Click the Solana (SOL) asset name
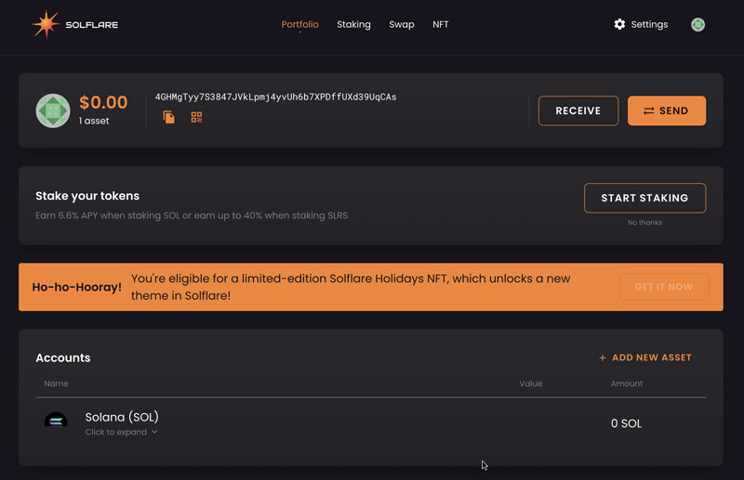744x480 pixels. coord(122,417)
